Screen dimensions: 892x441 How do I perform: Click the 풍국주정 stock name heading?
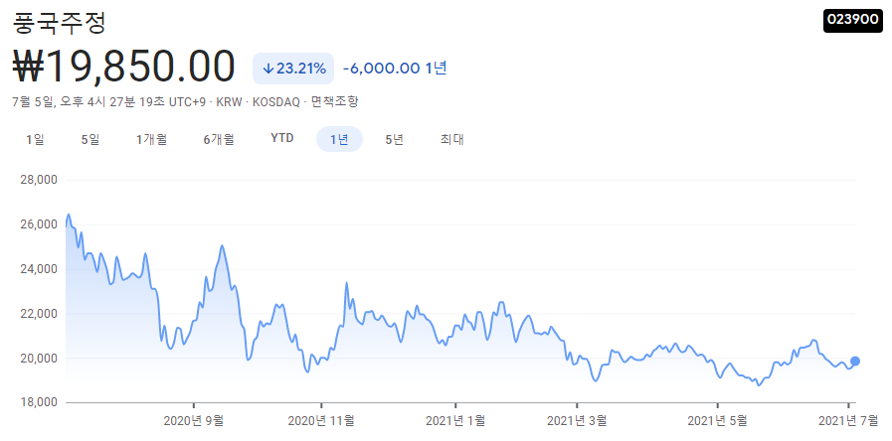(59, 23)
